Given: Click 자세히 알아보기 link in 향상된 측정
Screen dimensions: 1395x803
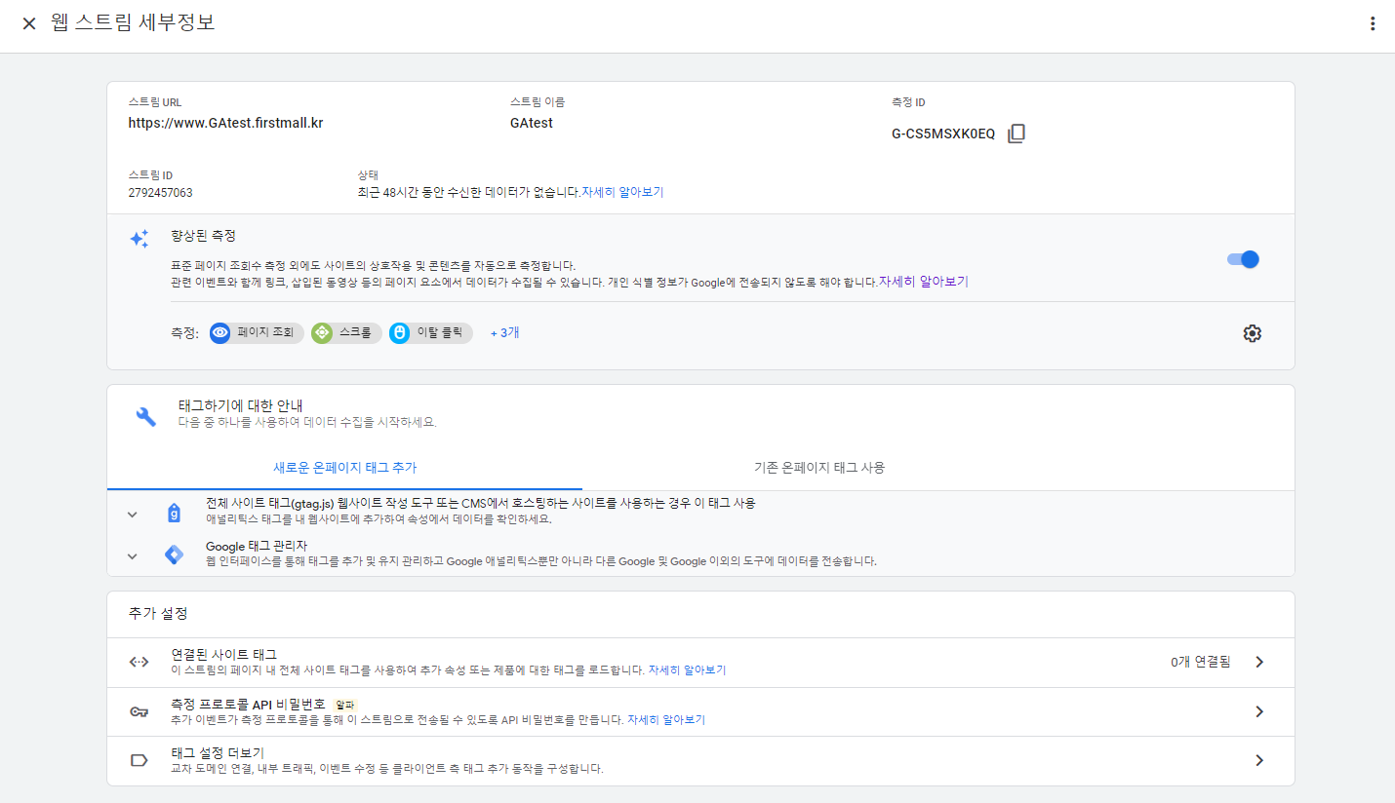Looking at the screenshot, I should [923, 282].
